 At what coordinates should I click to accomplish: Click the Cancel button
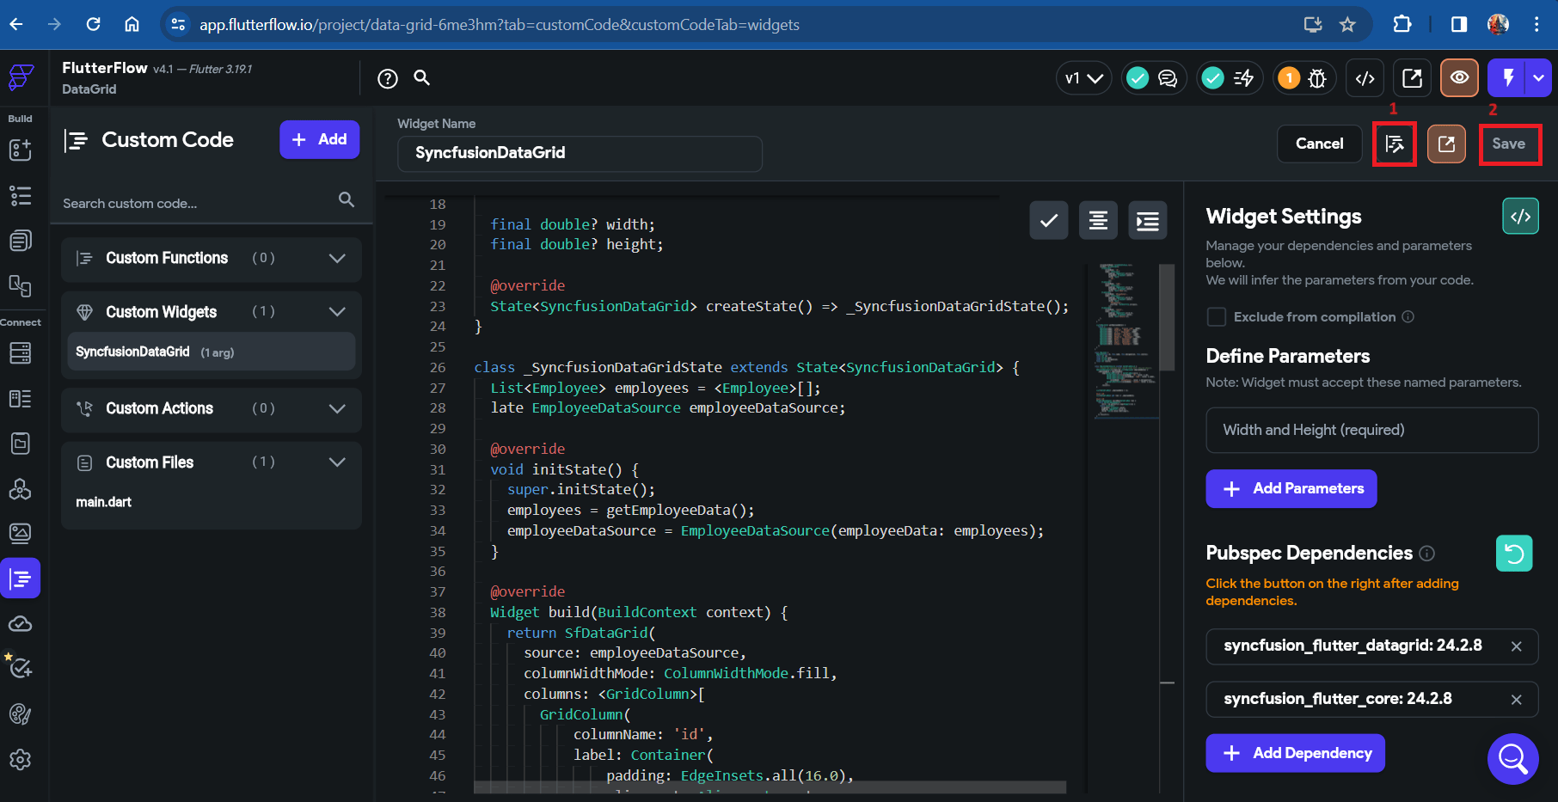coord(1319,144)
